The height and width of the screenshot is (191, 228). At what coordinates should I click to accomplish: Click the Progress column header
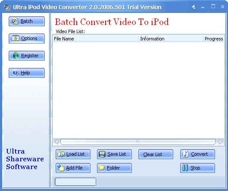[213, 39]
